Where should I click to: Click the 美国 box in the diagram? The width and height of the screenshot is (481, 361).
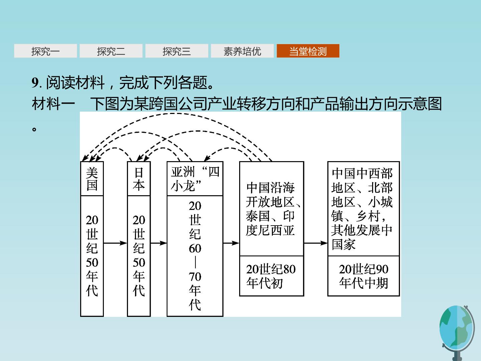(92, 179)
